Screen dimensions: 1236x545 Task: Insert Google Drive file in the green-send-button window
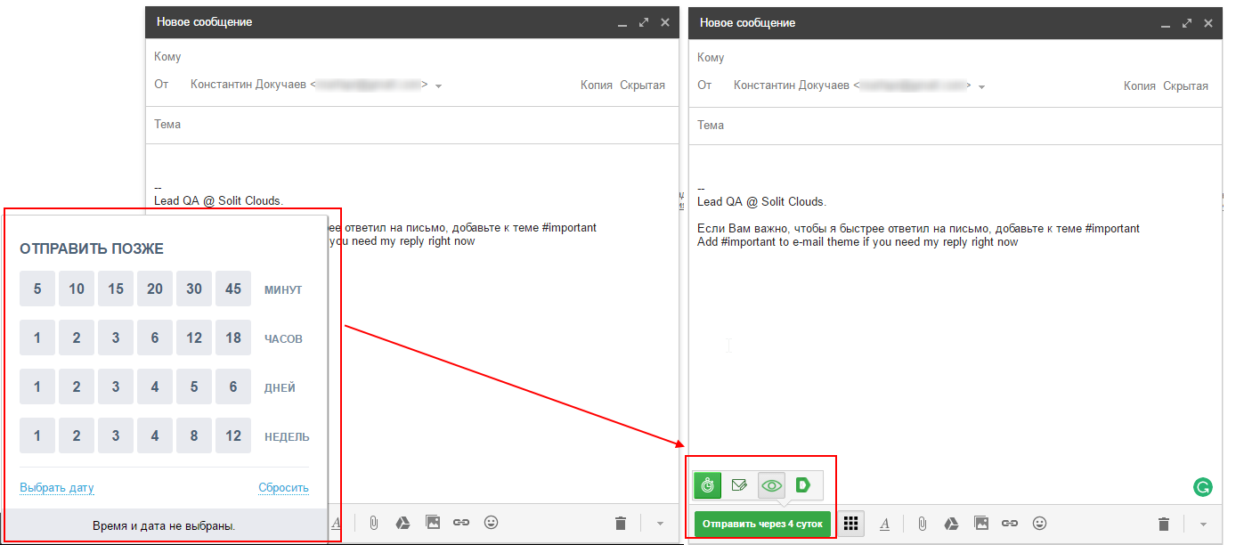click(951, 524)
